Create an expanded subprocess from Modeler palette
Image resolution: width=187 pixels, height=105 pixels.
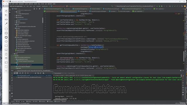[6, 50]
